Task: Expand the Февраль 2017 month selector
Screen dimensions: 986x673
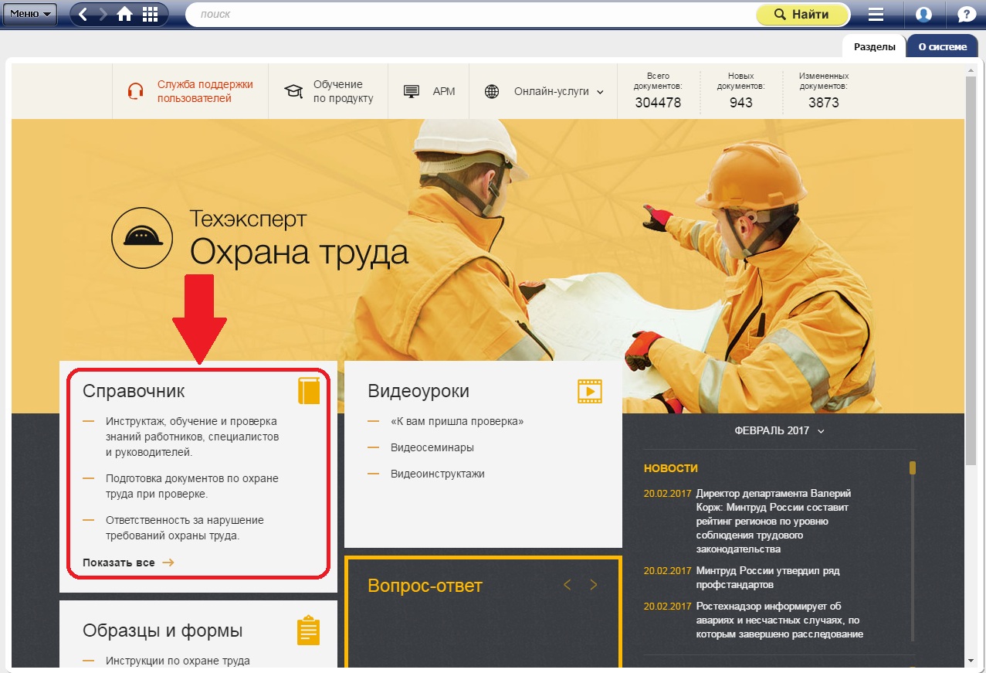Action: pyautogui.click(x=779, y=431)
